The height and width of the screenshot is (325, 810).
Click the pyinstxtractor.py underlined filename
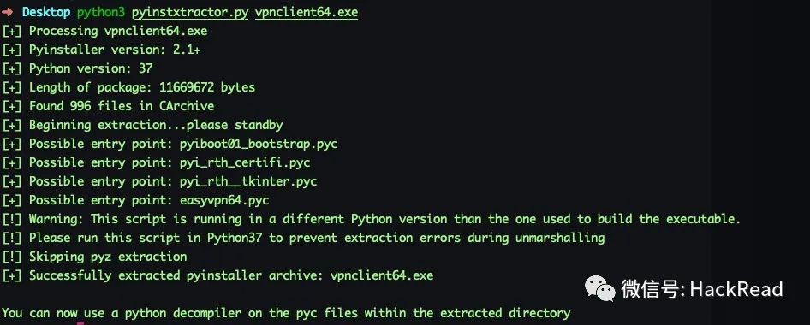[189, 12]
